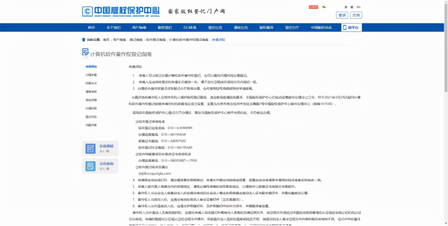Select the highlighted blue sidebar item
Image resolution: width=448 pixels, height=226 pixels.
click(91, 67)
